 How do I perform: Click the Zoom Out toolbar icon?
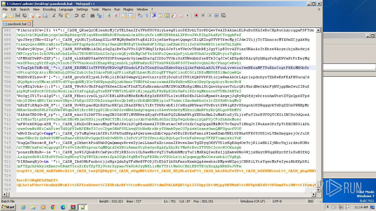(115, 16)
